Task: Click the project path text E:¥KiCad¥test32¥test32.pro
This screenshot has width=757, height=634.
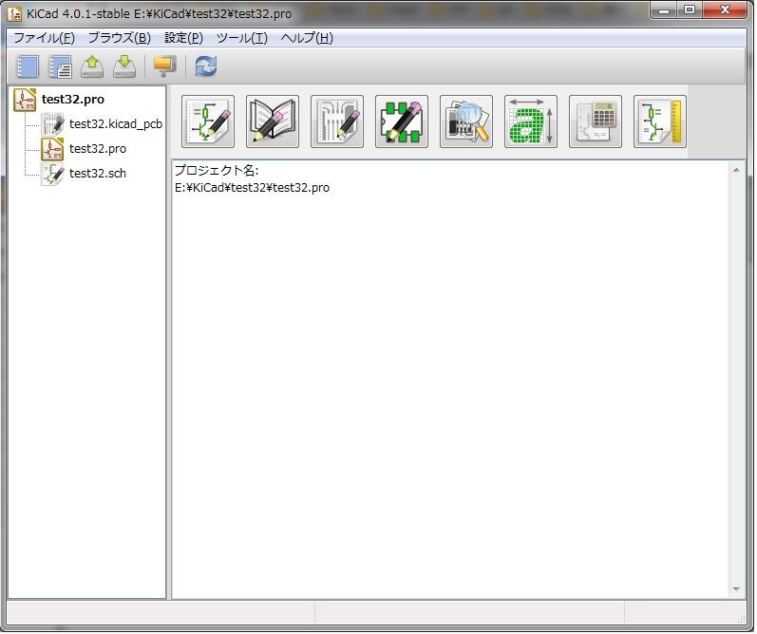Action: [252, 188]
